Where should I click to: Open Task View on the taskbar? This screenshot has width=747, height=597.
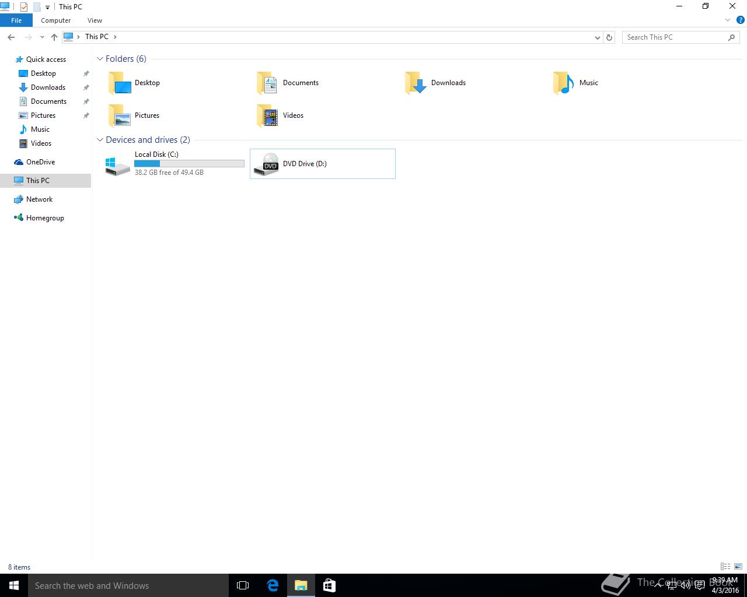pyautogui.click(x=243, y=585)
